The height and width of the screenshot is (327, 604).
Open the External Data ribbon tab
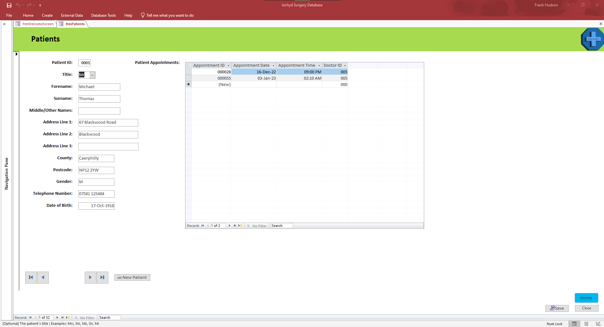point(72,15)
